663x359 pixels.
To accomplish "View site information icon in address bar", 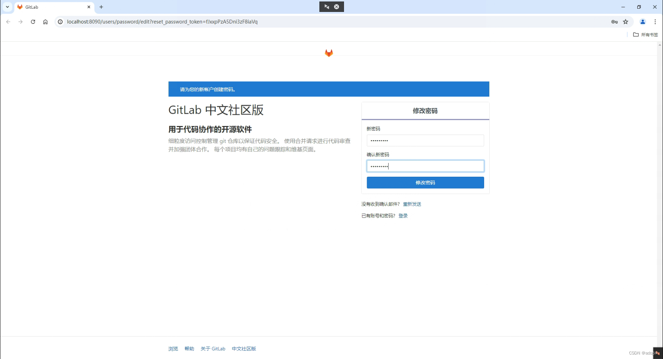I will (60, 22).
